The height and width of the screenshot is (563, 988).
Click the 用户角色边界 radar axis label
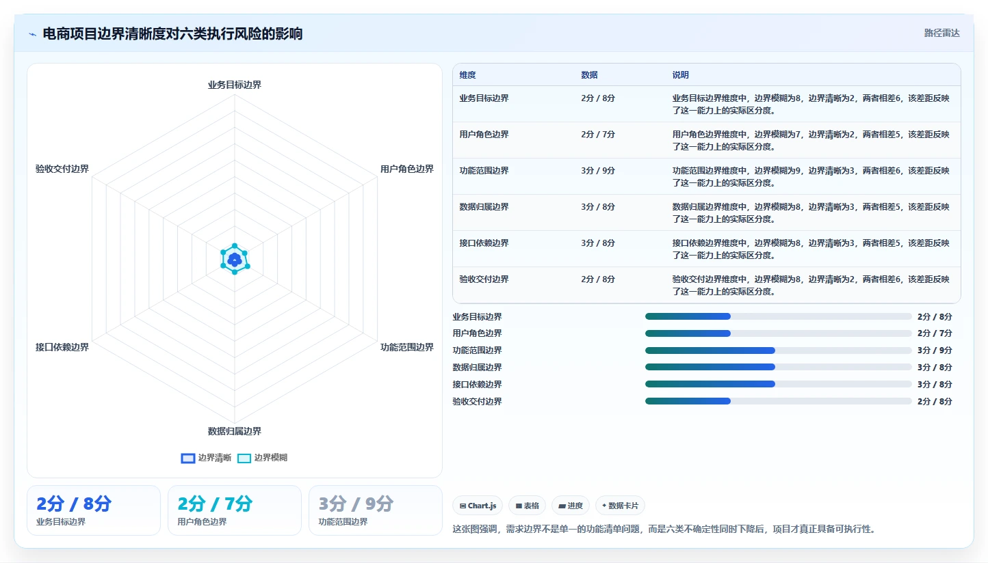pyautogui.click(x=407, y=169)
